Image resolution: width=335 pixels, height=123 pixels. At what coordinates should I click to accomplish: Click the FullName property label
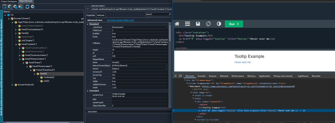[x=96, y=43]
